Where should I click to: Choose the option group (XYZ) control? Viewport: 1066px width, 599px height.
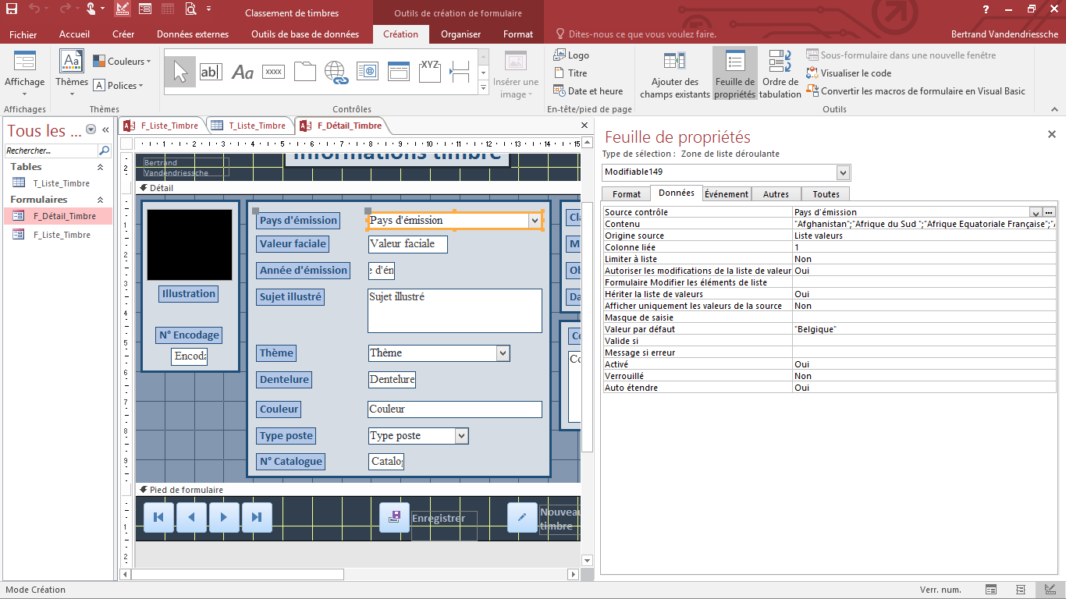tap(429, 72)
